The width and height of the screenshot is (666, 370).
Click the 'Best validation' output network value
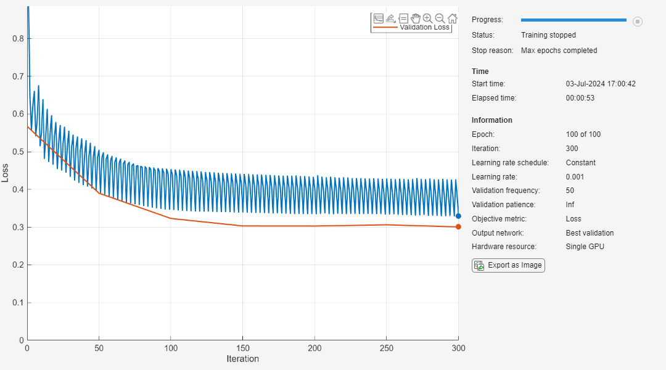point(590,233)
